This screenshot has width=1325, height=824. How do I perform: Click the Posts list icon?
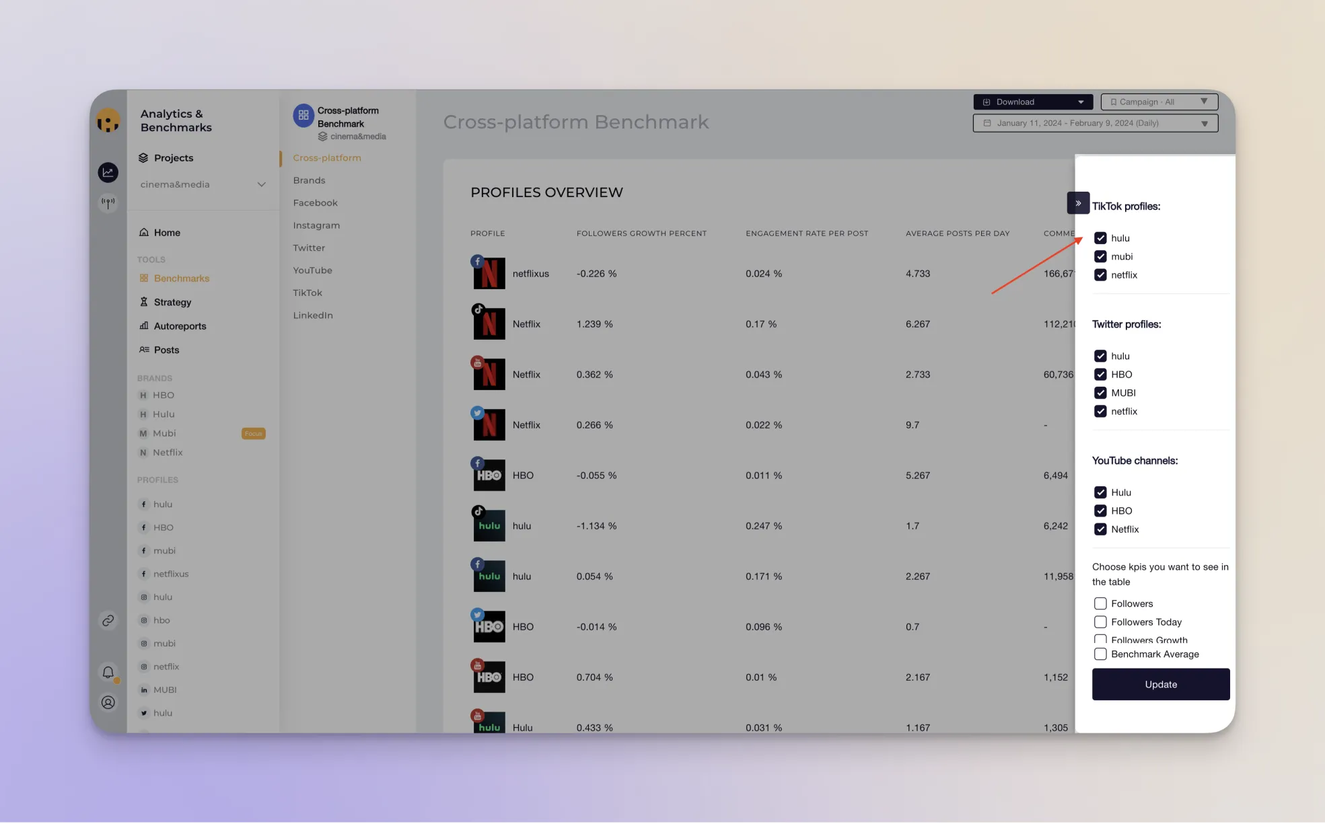coord(143,350)
